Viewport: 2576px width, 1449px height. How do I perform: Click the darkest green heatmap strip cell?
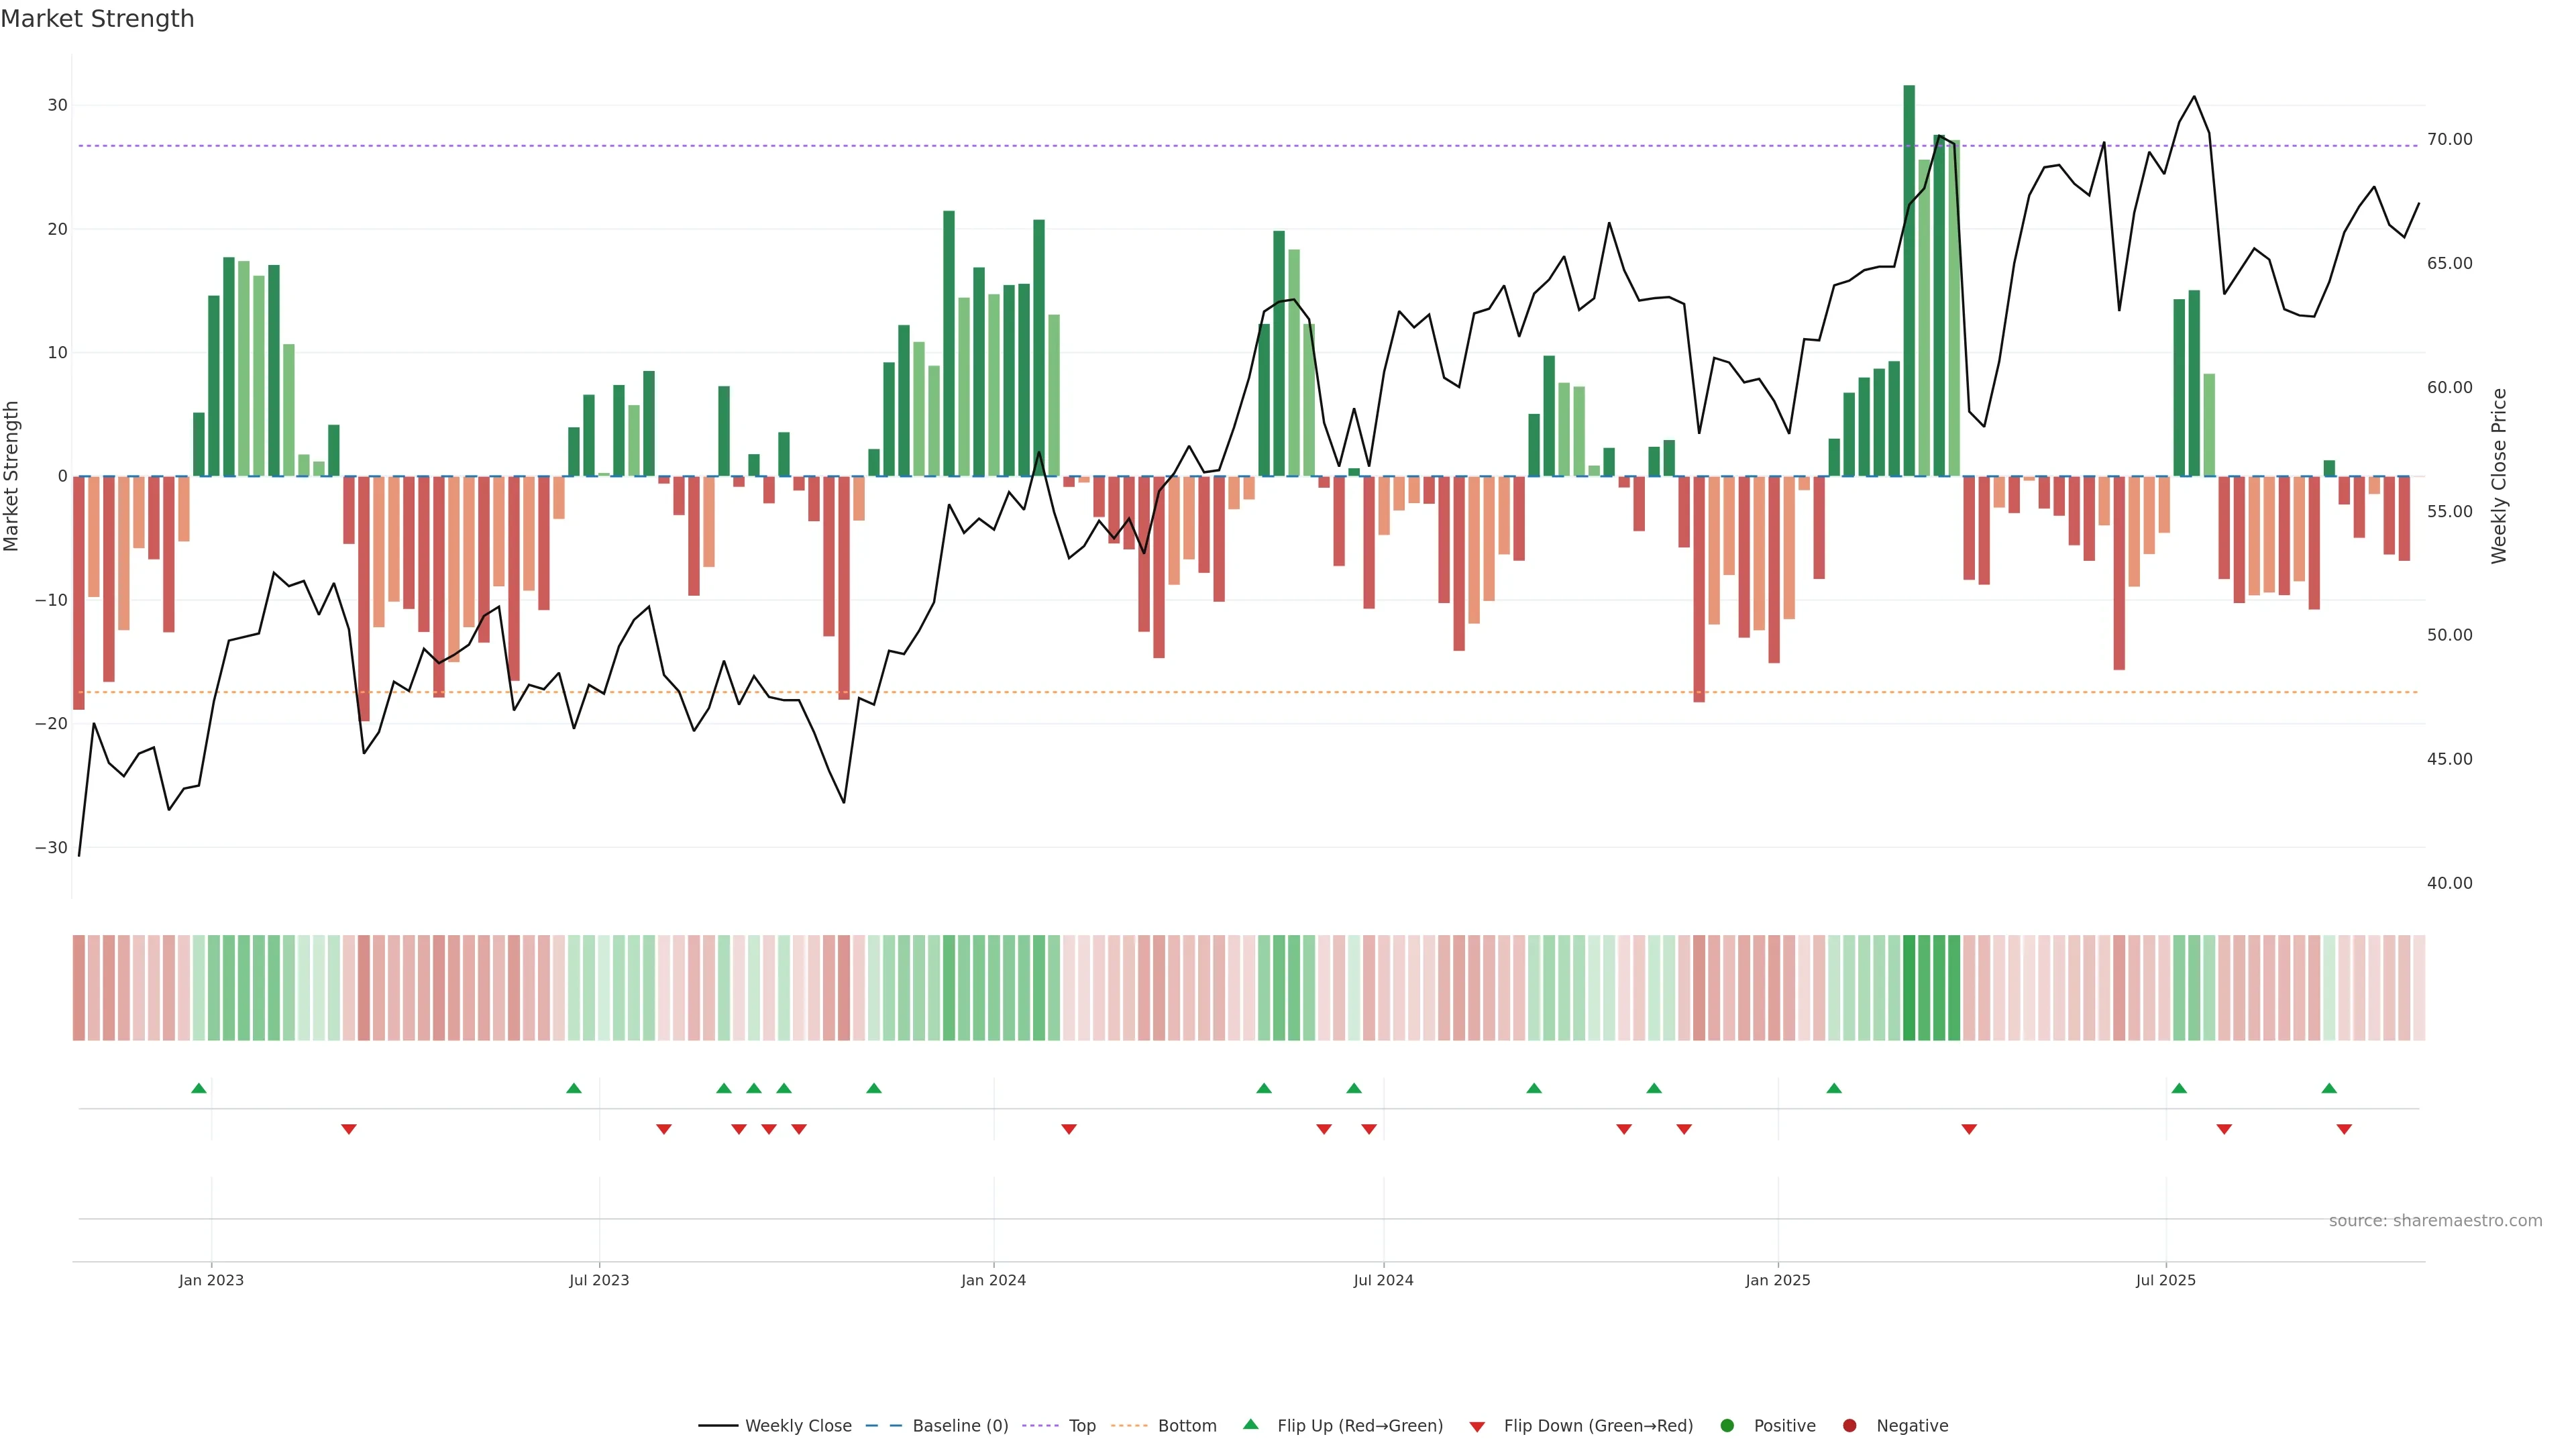pos(1909,987)
